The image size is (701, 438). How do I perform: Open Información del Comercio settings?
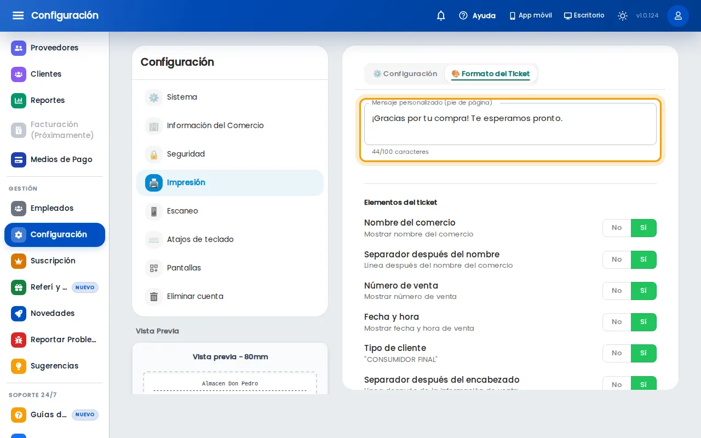230,126
